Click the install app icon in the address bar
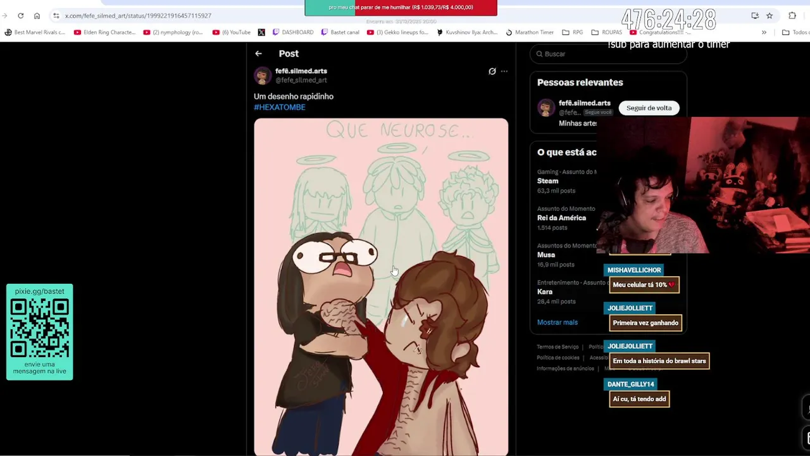The height and width of the screenshot is (456, 810). pyautogui.click(x=755, y=16)
